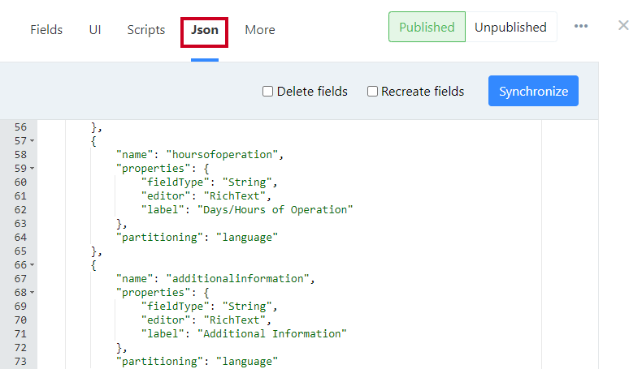The height and width of the screenshot is (369, 642).
Task: Set schema status to Published
Action: coord(427,27)
